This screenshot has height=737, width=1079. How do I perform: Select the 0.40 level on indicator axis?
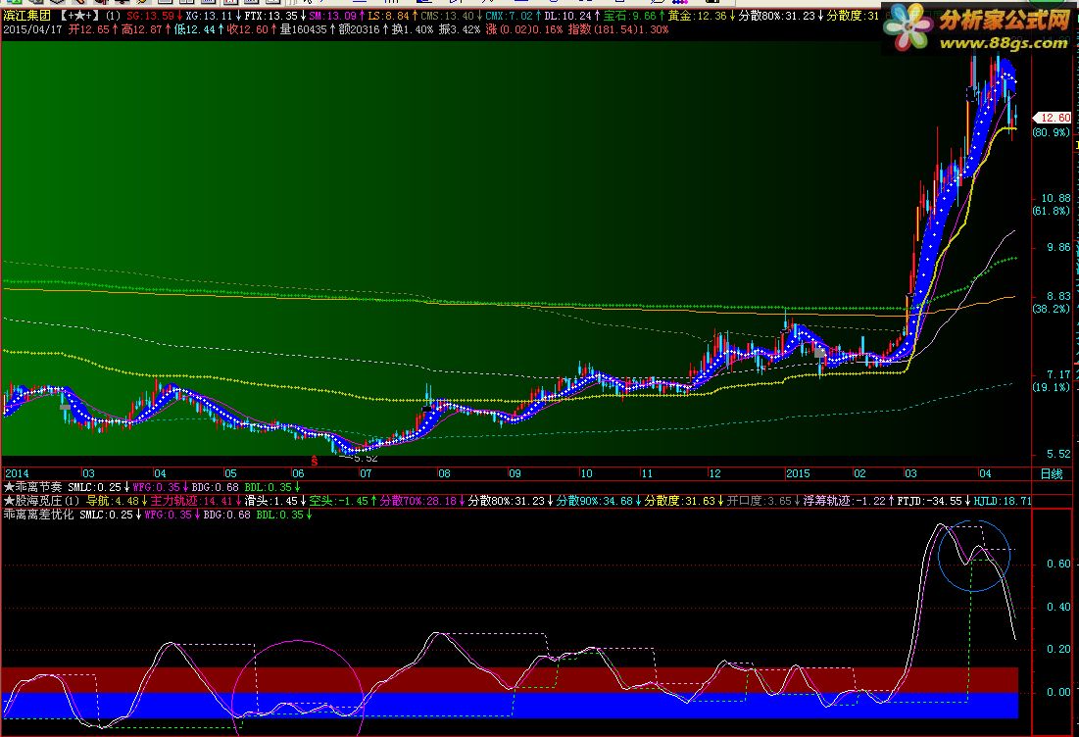click(1058, 607)
